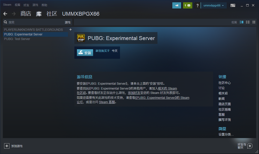Open 撰写评测 link
259x154 pixels.
[224, 120]
